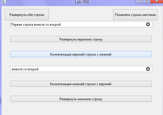Reverse the top string with "Развернуть верхнюю строку"
The image size is (163, 115).
(81, 39)
